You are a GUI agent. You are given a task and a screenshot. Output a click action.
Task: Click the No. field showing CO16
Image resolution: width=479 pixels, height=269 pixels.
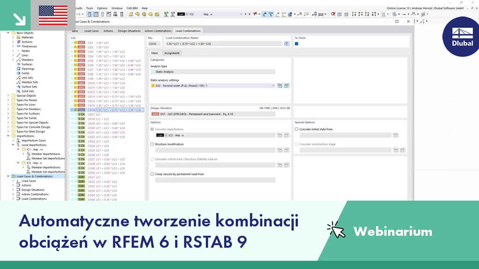coord(154,44)
